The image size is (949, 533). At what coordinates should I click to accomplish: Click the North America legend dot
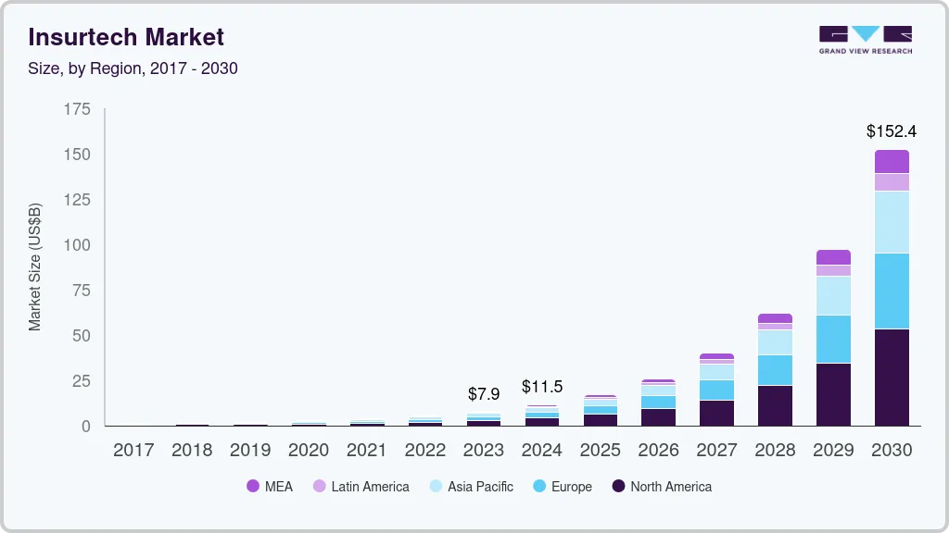619,487
